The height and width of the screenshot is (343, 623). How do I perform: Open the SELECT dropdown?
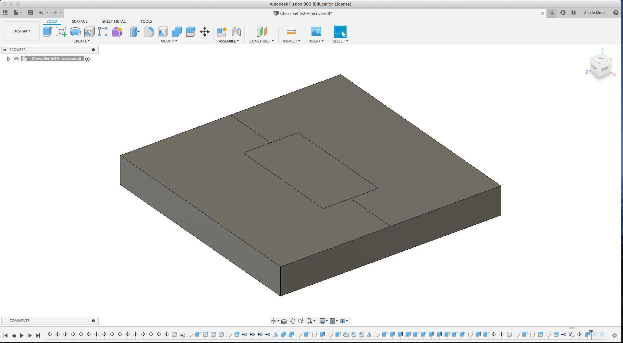coord(340,41)
